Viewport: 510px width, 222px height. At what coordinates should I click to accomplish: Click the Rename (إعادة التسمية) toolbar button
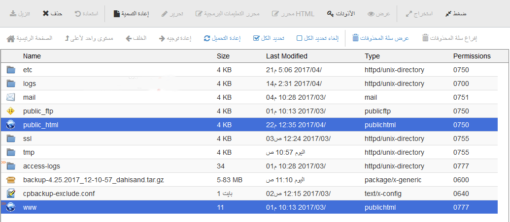pyautogui.click(x=131, y=14)
